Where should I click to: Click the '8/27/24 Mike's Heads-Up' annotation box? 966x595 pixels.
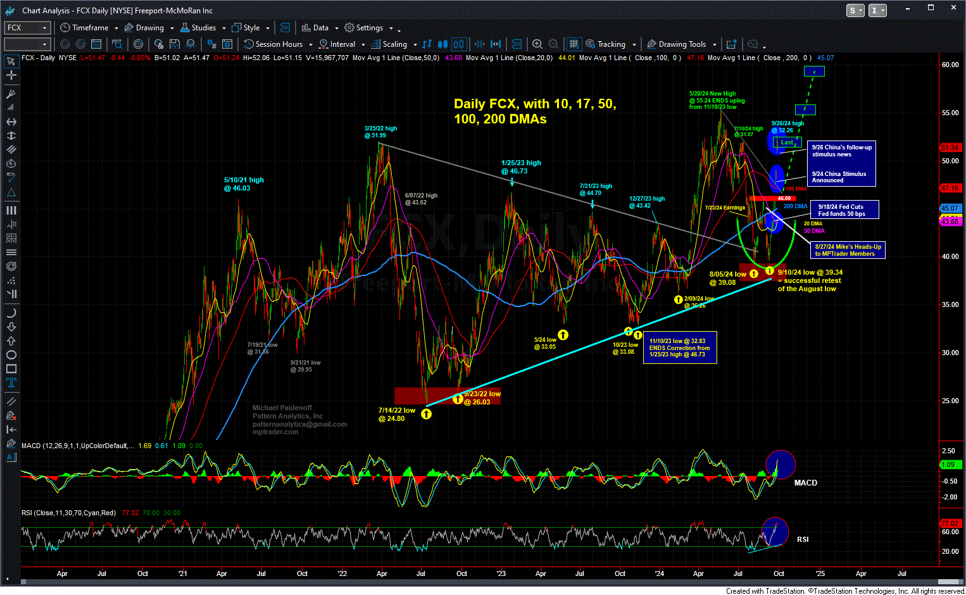[x=847, y=250]
